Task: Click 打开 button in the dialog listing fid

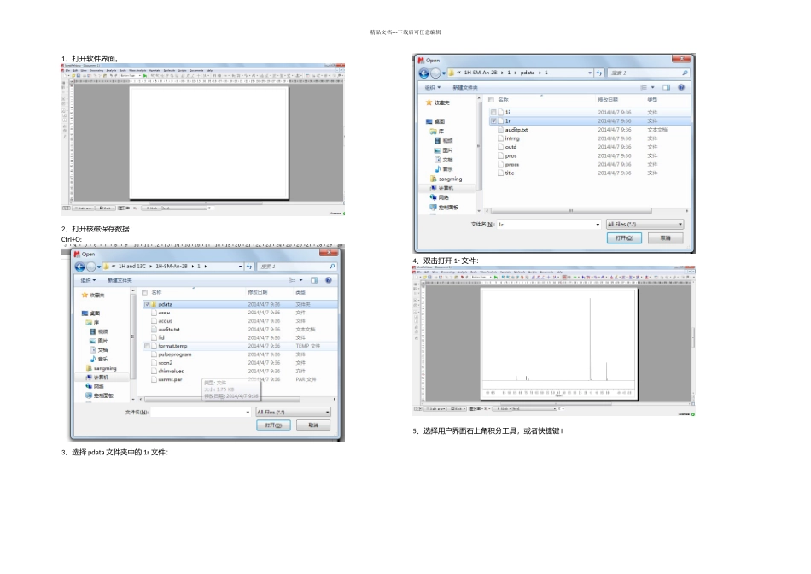Action: (x=274, y=425)
